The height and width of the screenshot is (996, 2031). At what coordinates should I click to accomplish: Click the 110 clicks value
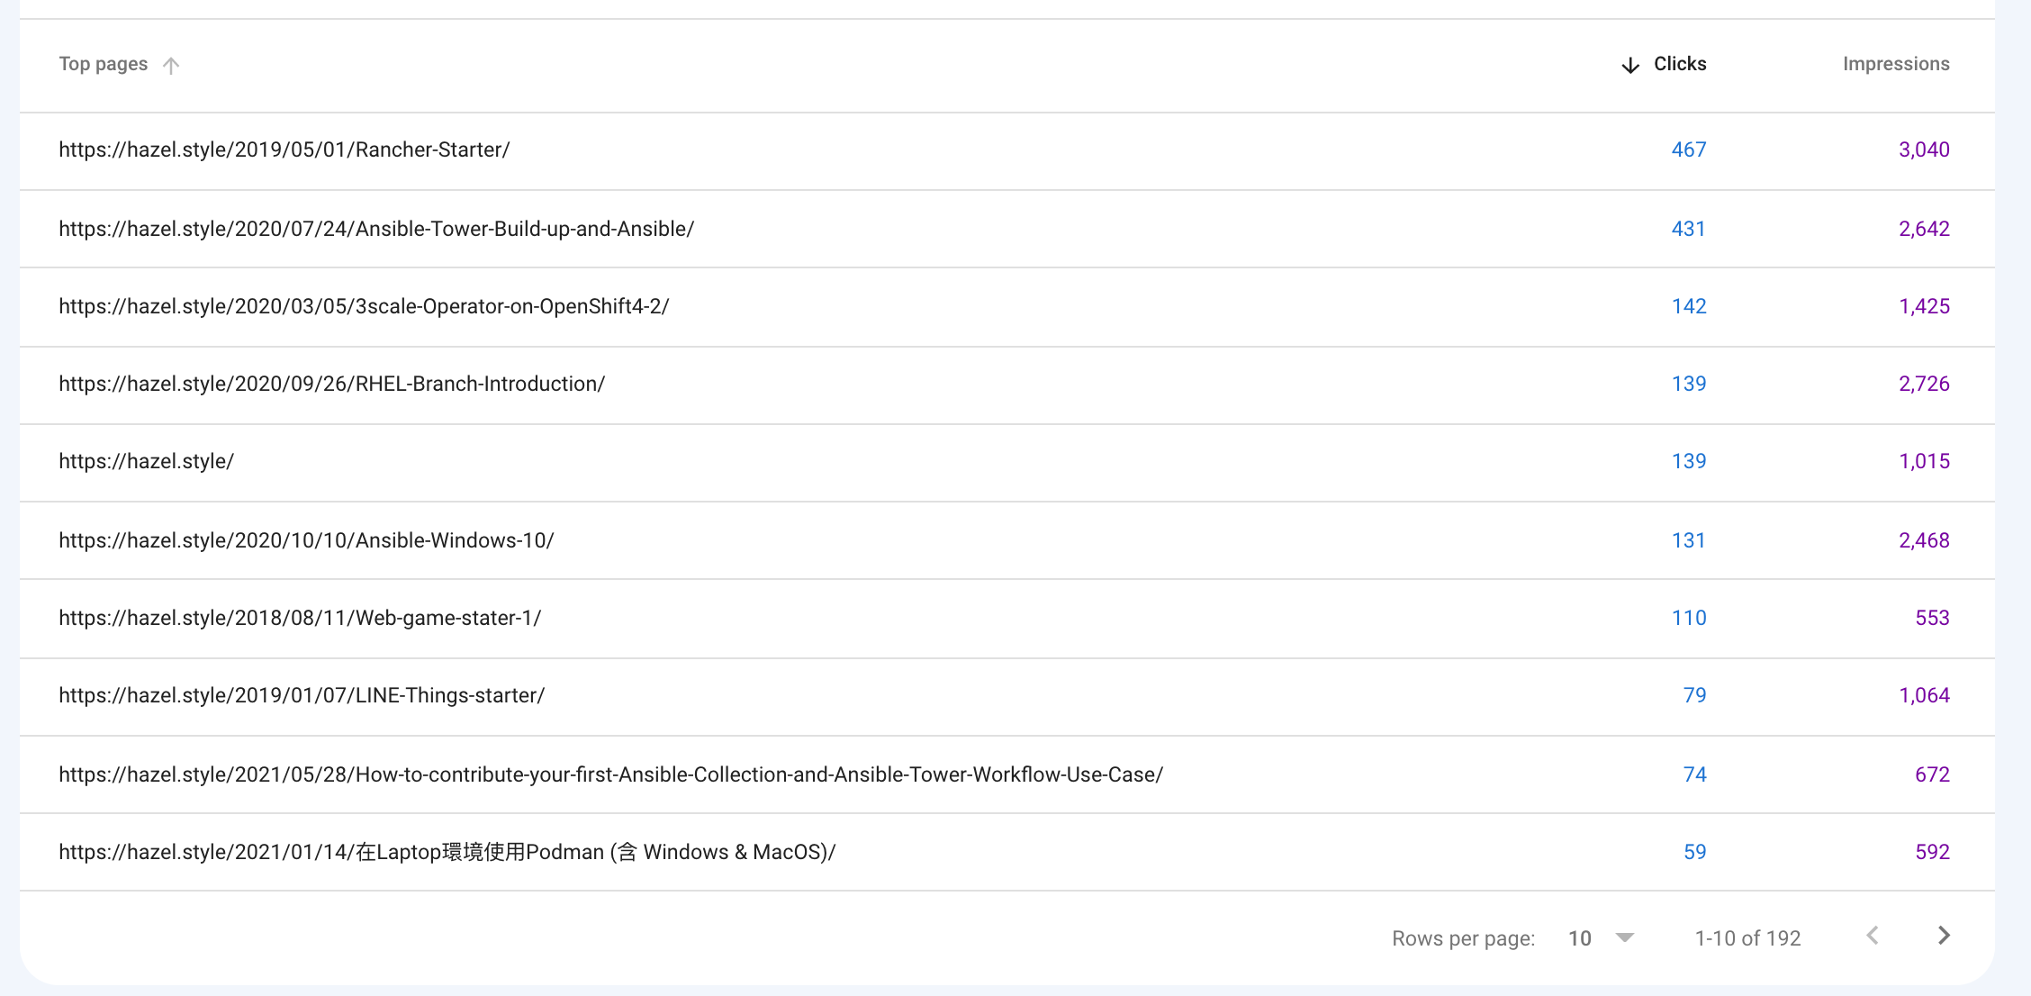[x=1689, y=618]
